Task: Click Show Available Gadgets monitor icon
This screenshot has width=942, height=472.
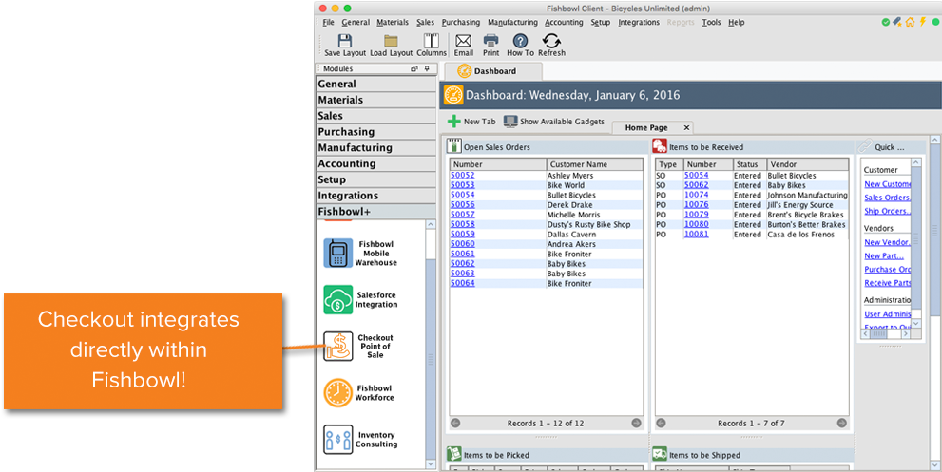Action: (510, 122)
